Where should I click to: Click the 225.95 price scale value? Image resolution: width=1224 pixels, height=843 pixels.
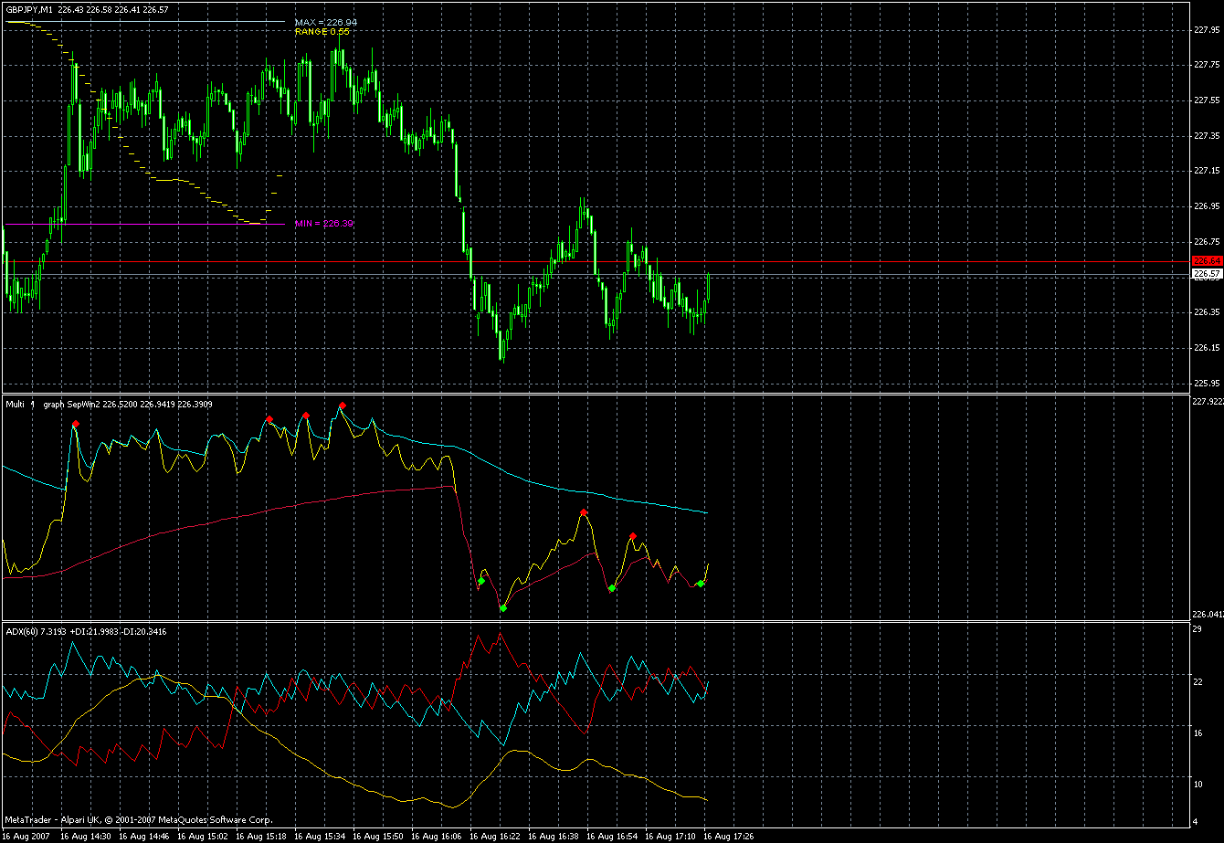click(1206, 383)
